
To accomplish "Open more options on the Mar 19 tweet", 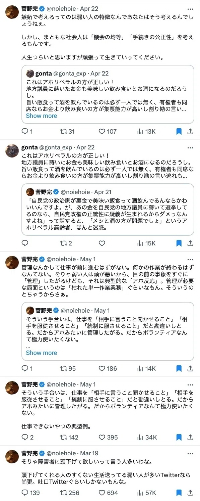I will click(190, 453).
